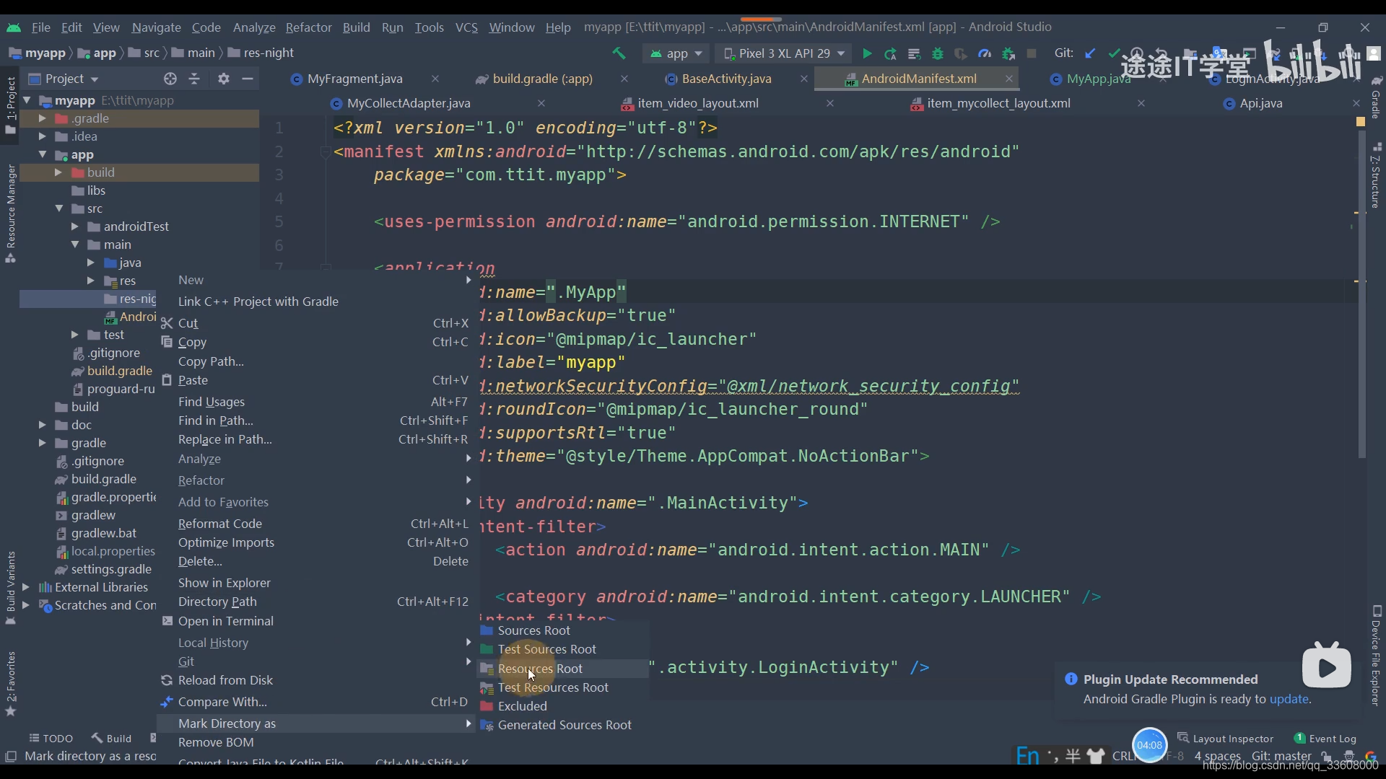1386x779 pixels.
Task: Click Remove BOM in context menu
Action: 316,742
